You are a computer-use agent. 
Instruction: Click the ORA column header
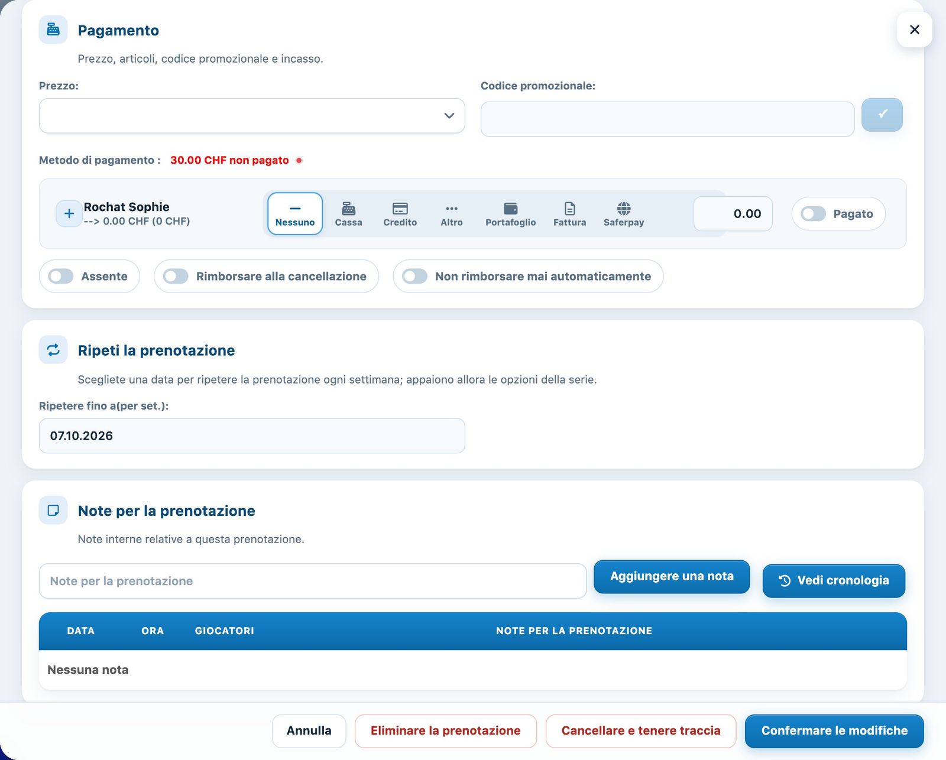click(153, 631)
